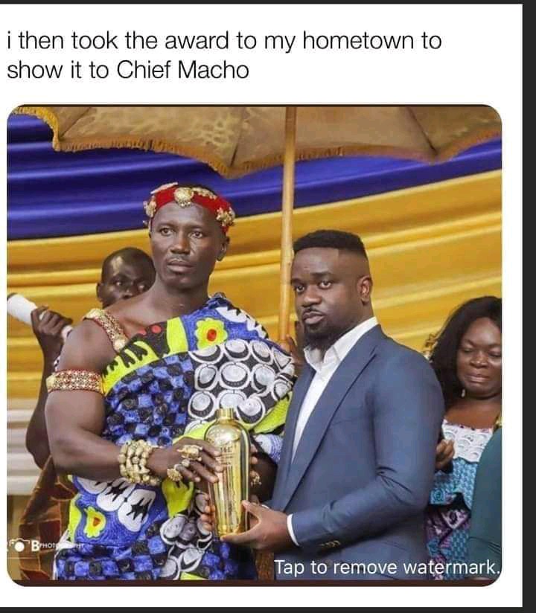536x613 pixels.
Task: Click the camera icon in the photo watermark
Action: [x=18, y=546]
